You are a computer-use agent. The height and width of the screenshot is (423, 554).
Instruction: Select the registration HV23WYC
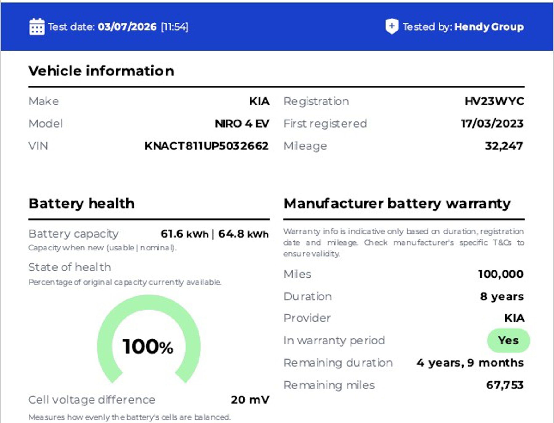point(494,101)
